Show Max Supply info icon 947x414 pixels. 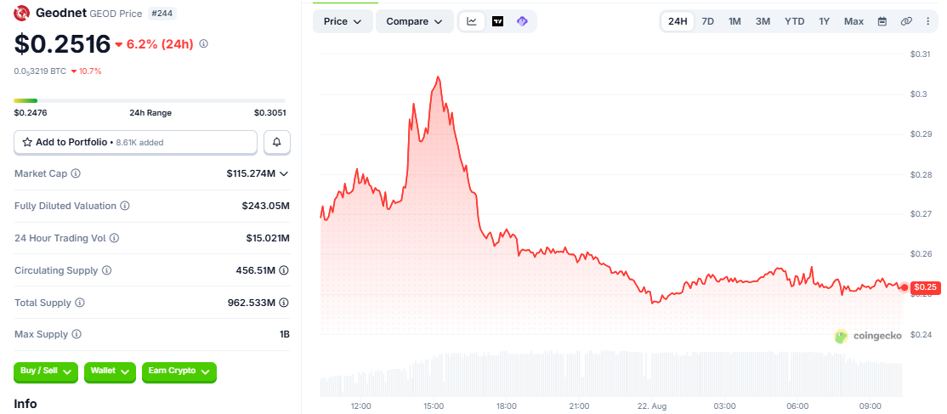[77, 334]
